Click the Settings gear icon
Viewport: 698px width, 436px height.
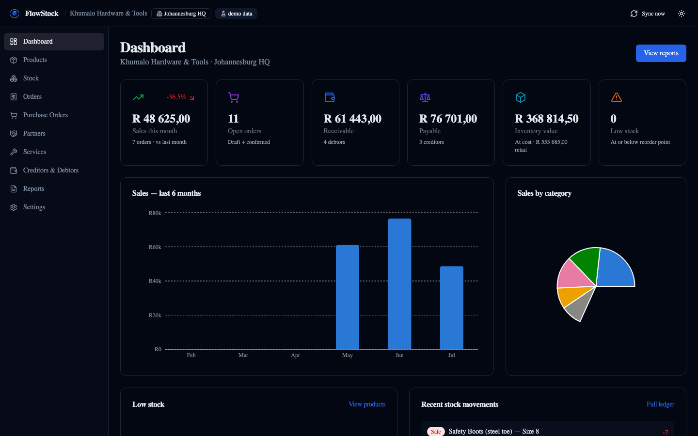coord(14,207)
